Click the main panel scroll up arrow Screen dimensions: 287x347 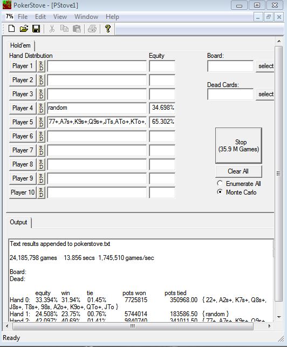coord(279,42)
